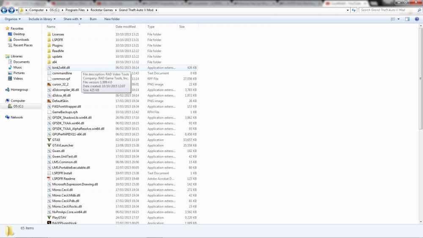Select Network in navigation pane
The width and height of the screenshot is (423, 238).
14,117
